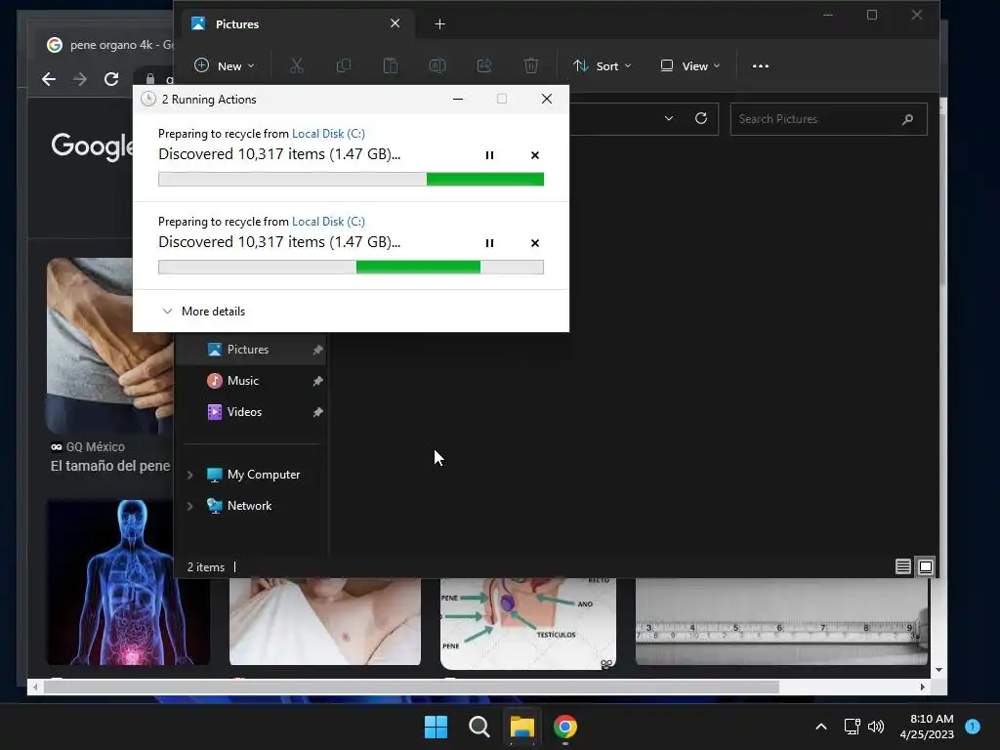Open network status in system tray
The image size is (1000, 750).
coord(852,727)
